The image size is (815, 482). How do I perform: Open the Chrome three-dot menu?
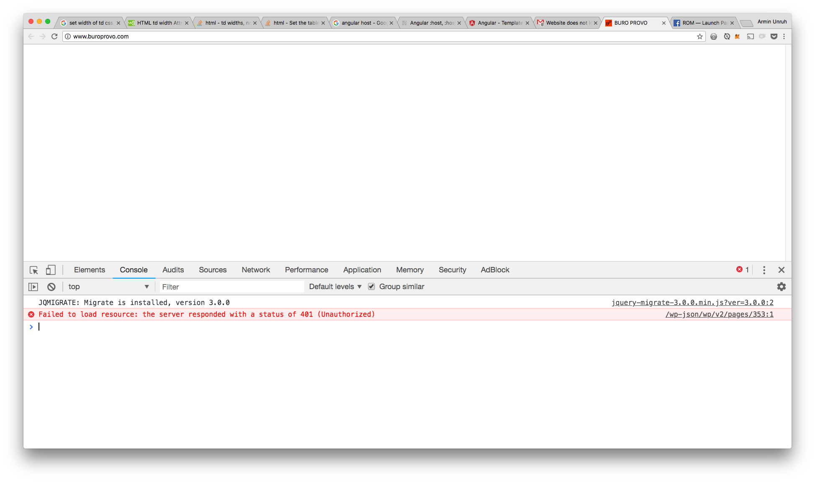(x=784, y=37)
